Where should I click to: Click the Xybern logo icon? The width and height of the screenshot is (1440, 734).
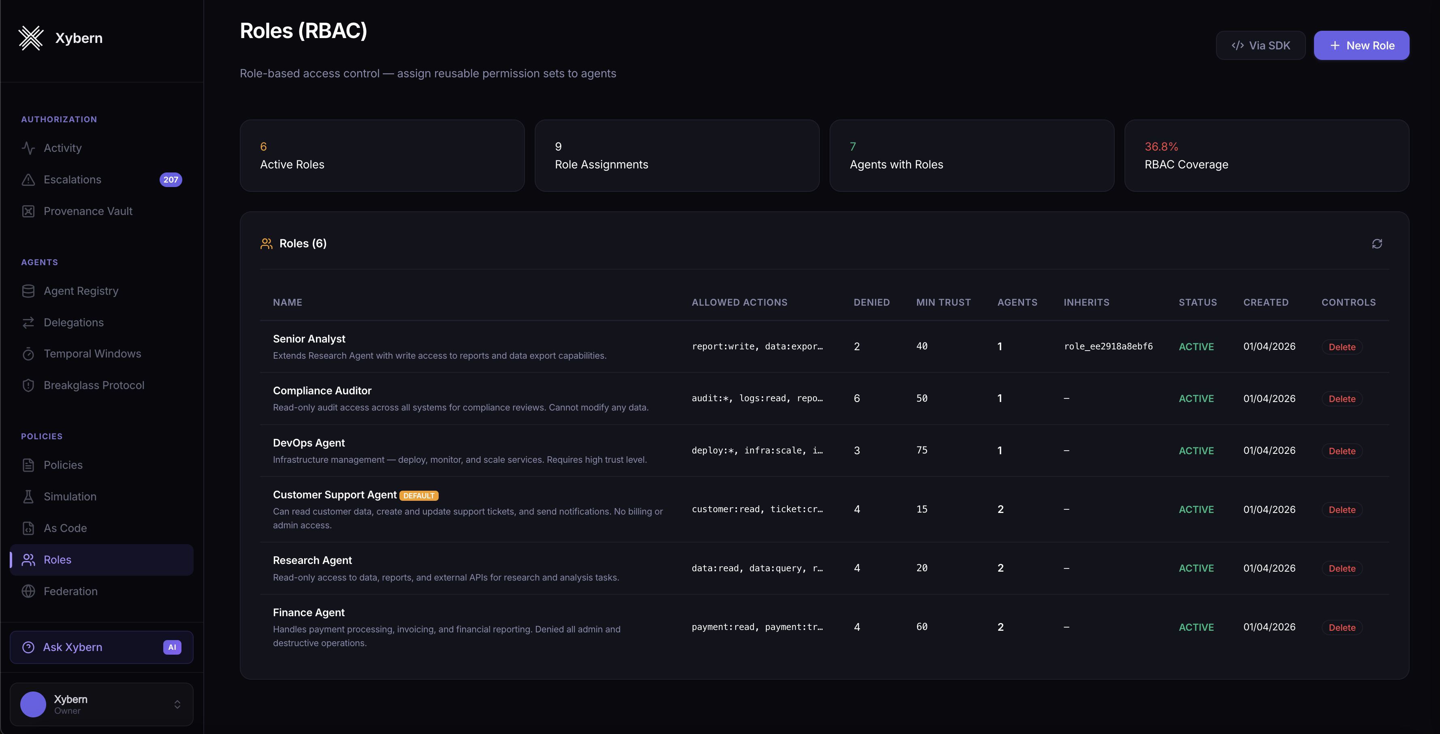point(31,38)
